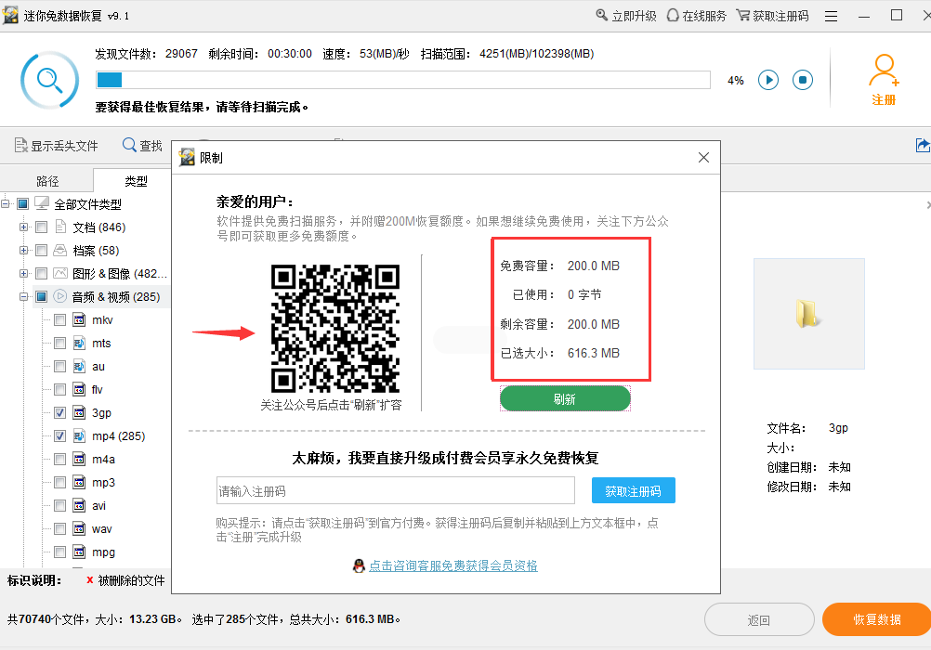931x650 pixels.
Task: Toggle the 全部文件类型 checkbox
Action: click(22, 203)
